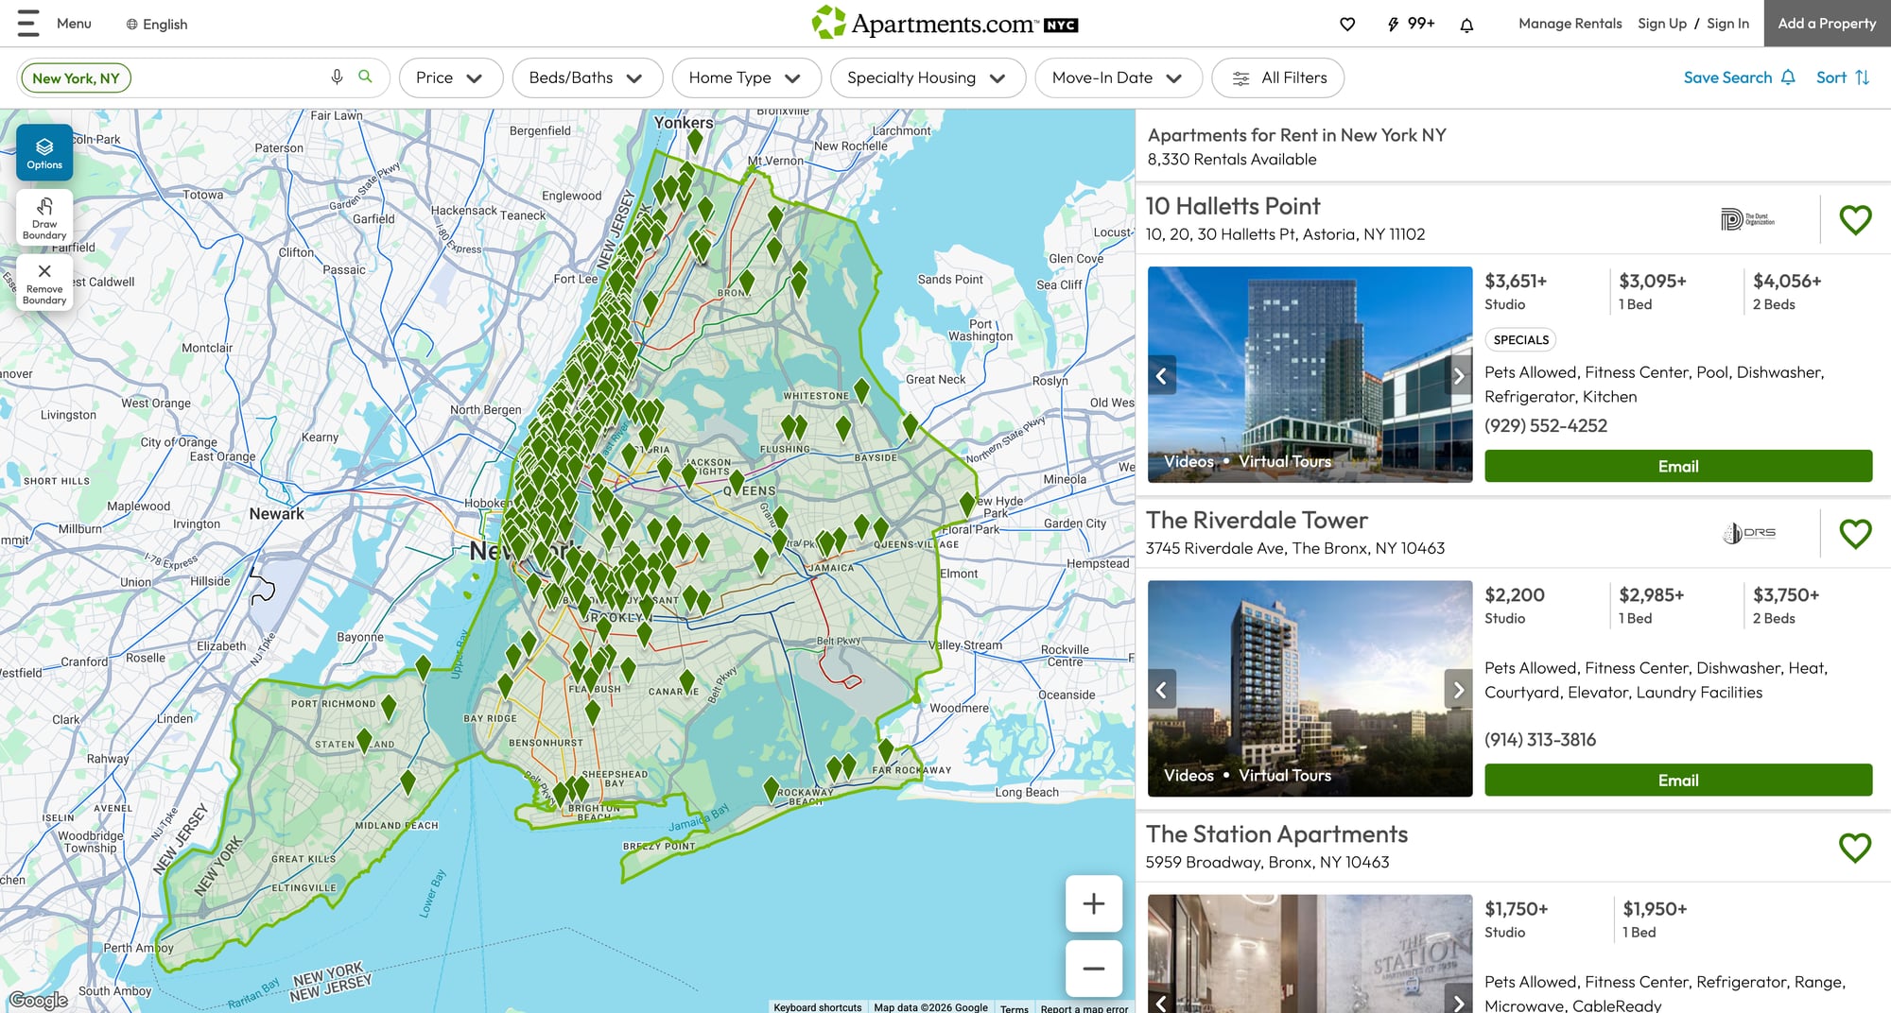The image size is (1891, 1013).
Task: Click the search magnifier icon
Action: [365, 77]
